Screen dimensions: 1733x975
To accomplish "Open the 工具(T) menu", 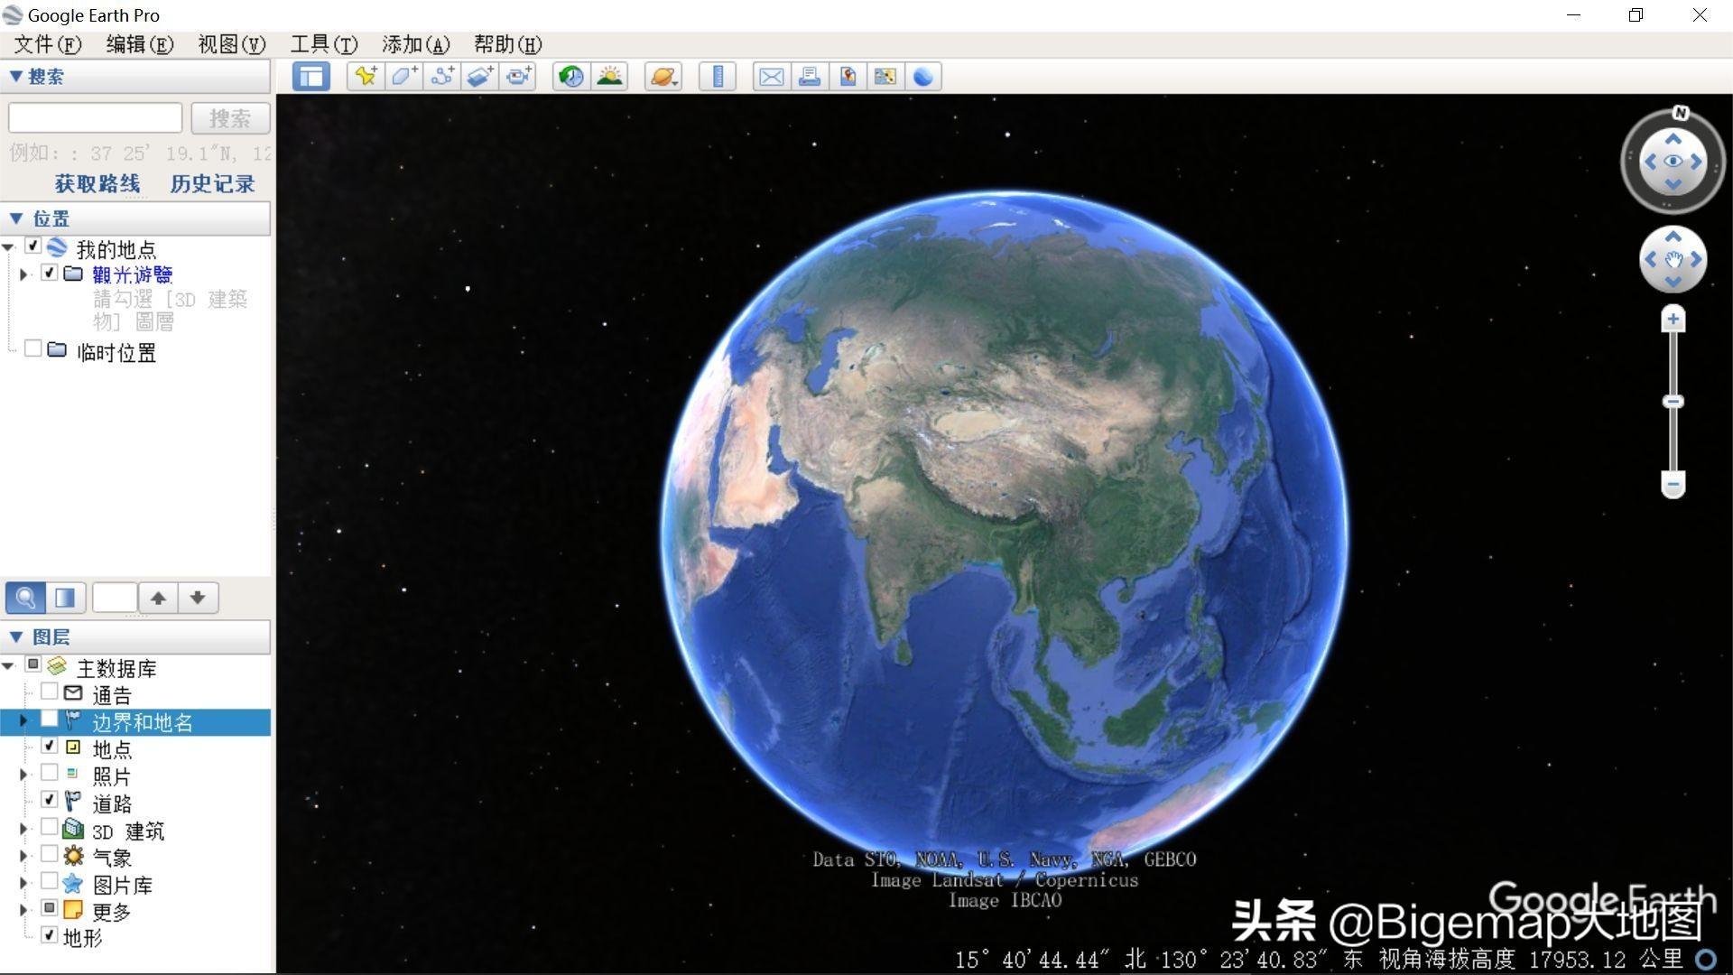I will (323, 44).
